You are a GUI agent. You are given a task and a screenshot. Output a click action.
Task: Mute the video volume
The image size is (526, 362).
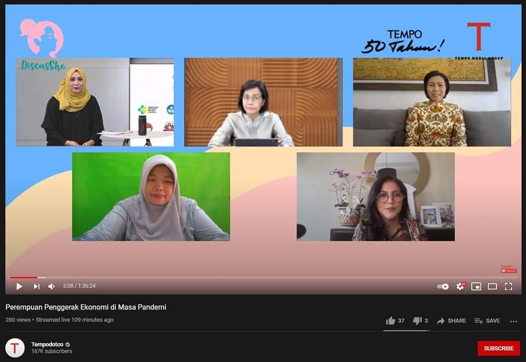click(x=52, y=287)
